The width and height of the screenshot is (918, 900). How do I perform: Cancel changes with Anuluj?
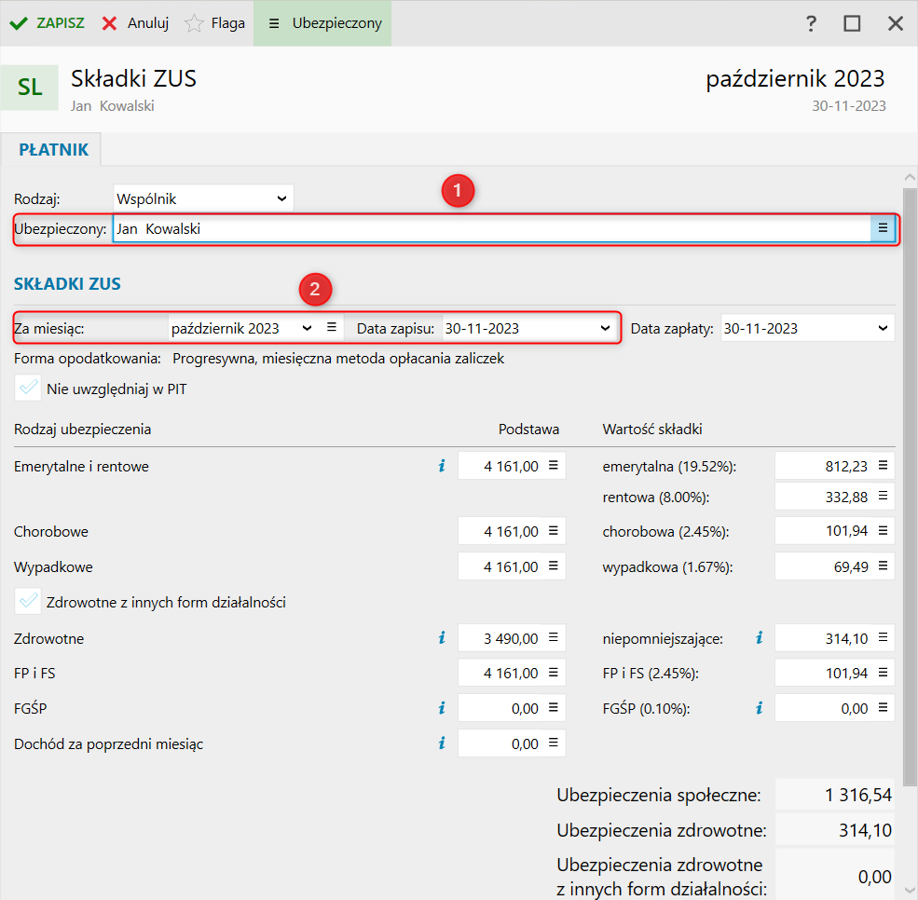[135, 23]
